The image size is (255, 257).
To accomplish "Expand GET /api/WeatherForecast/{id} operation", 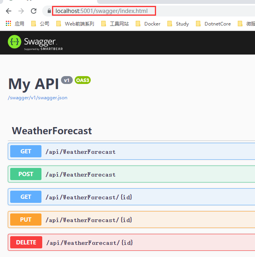I will [131, 197].
